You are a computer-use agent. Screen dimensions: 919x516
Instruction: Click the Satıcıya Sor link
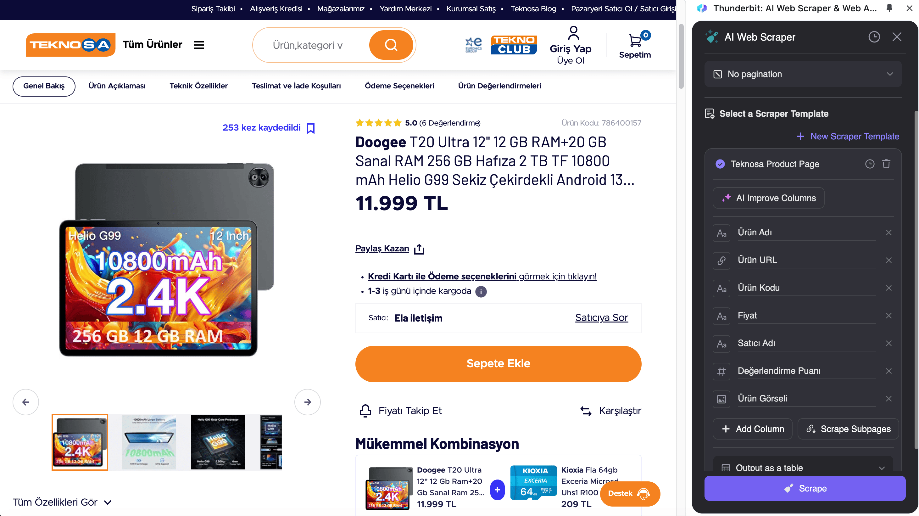point(601,317)
